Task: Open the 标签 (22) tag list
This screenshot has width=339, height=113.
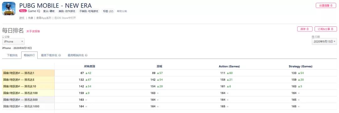Action: click(108, 11)
